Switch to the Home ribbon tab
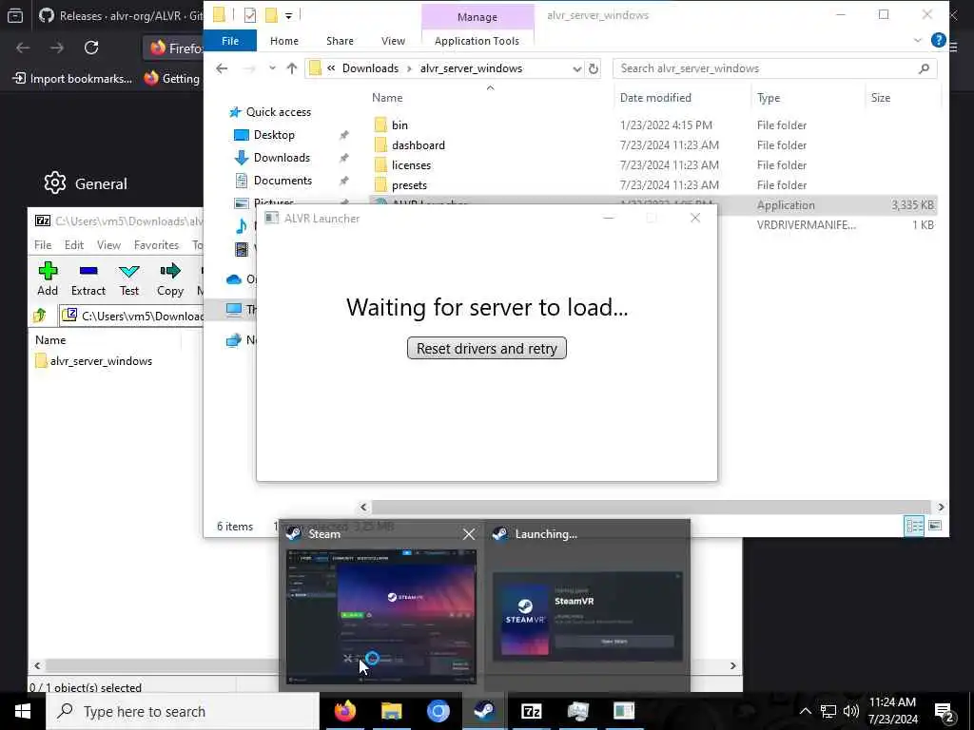Image resolution: width=974 pixels, height=730 pixels. (x=283, y=41)
